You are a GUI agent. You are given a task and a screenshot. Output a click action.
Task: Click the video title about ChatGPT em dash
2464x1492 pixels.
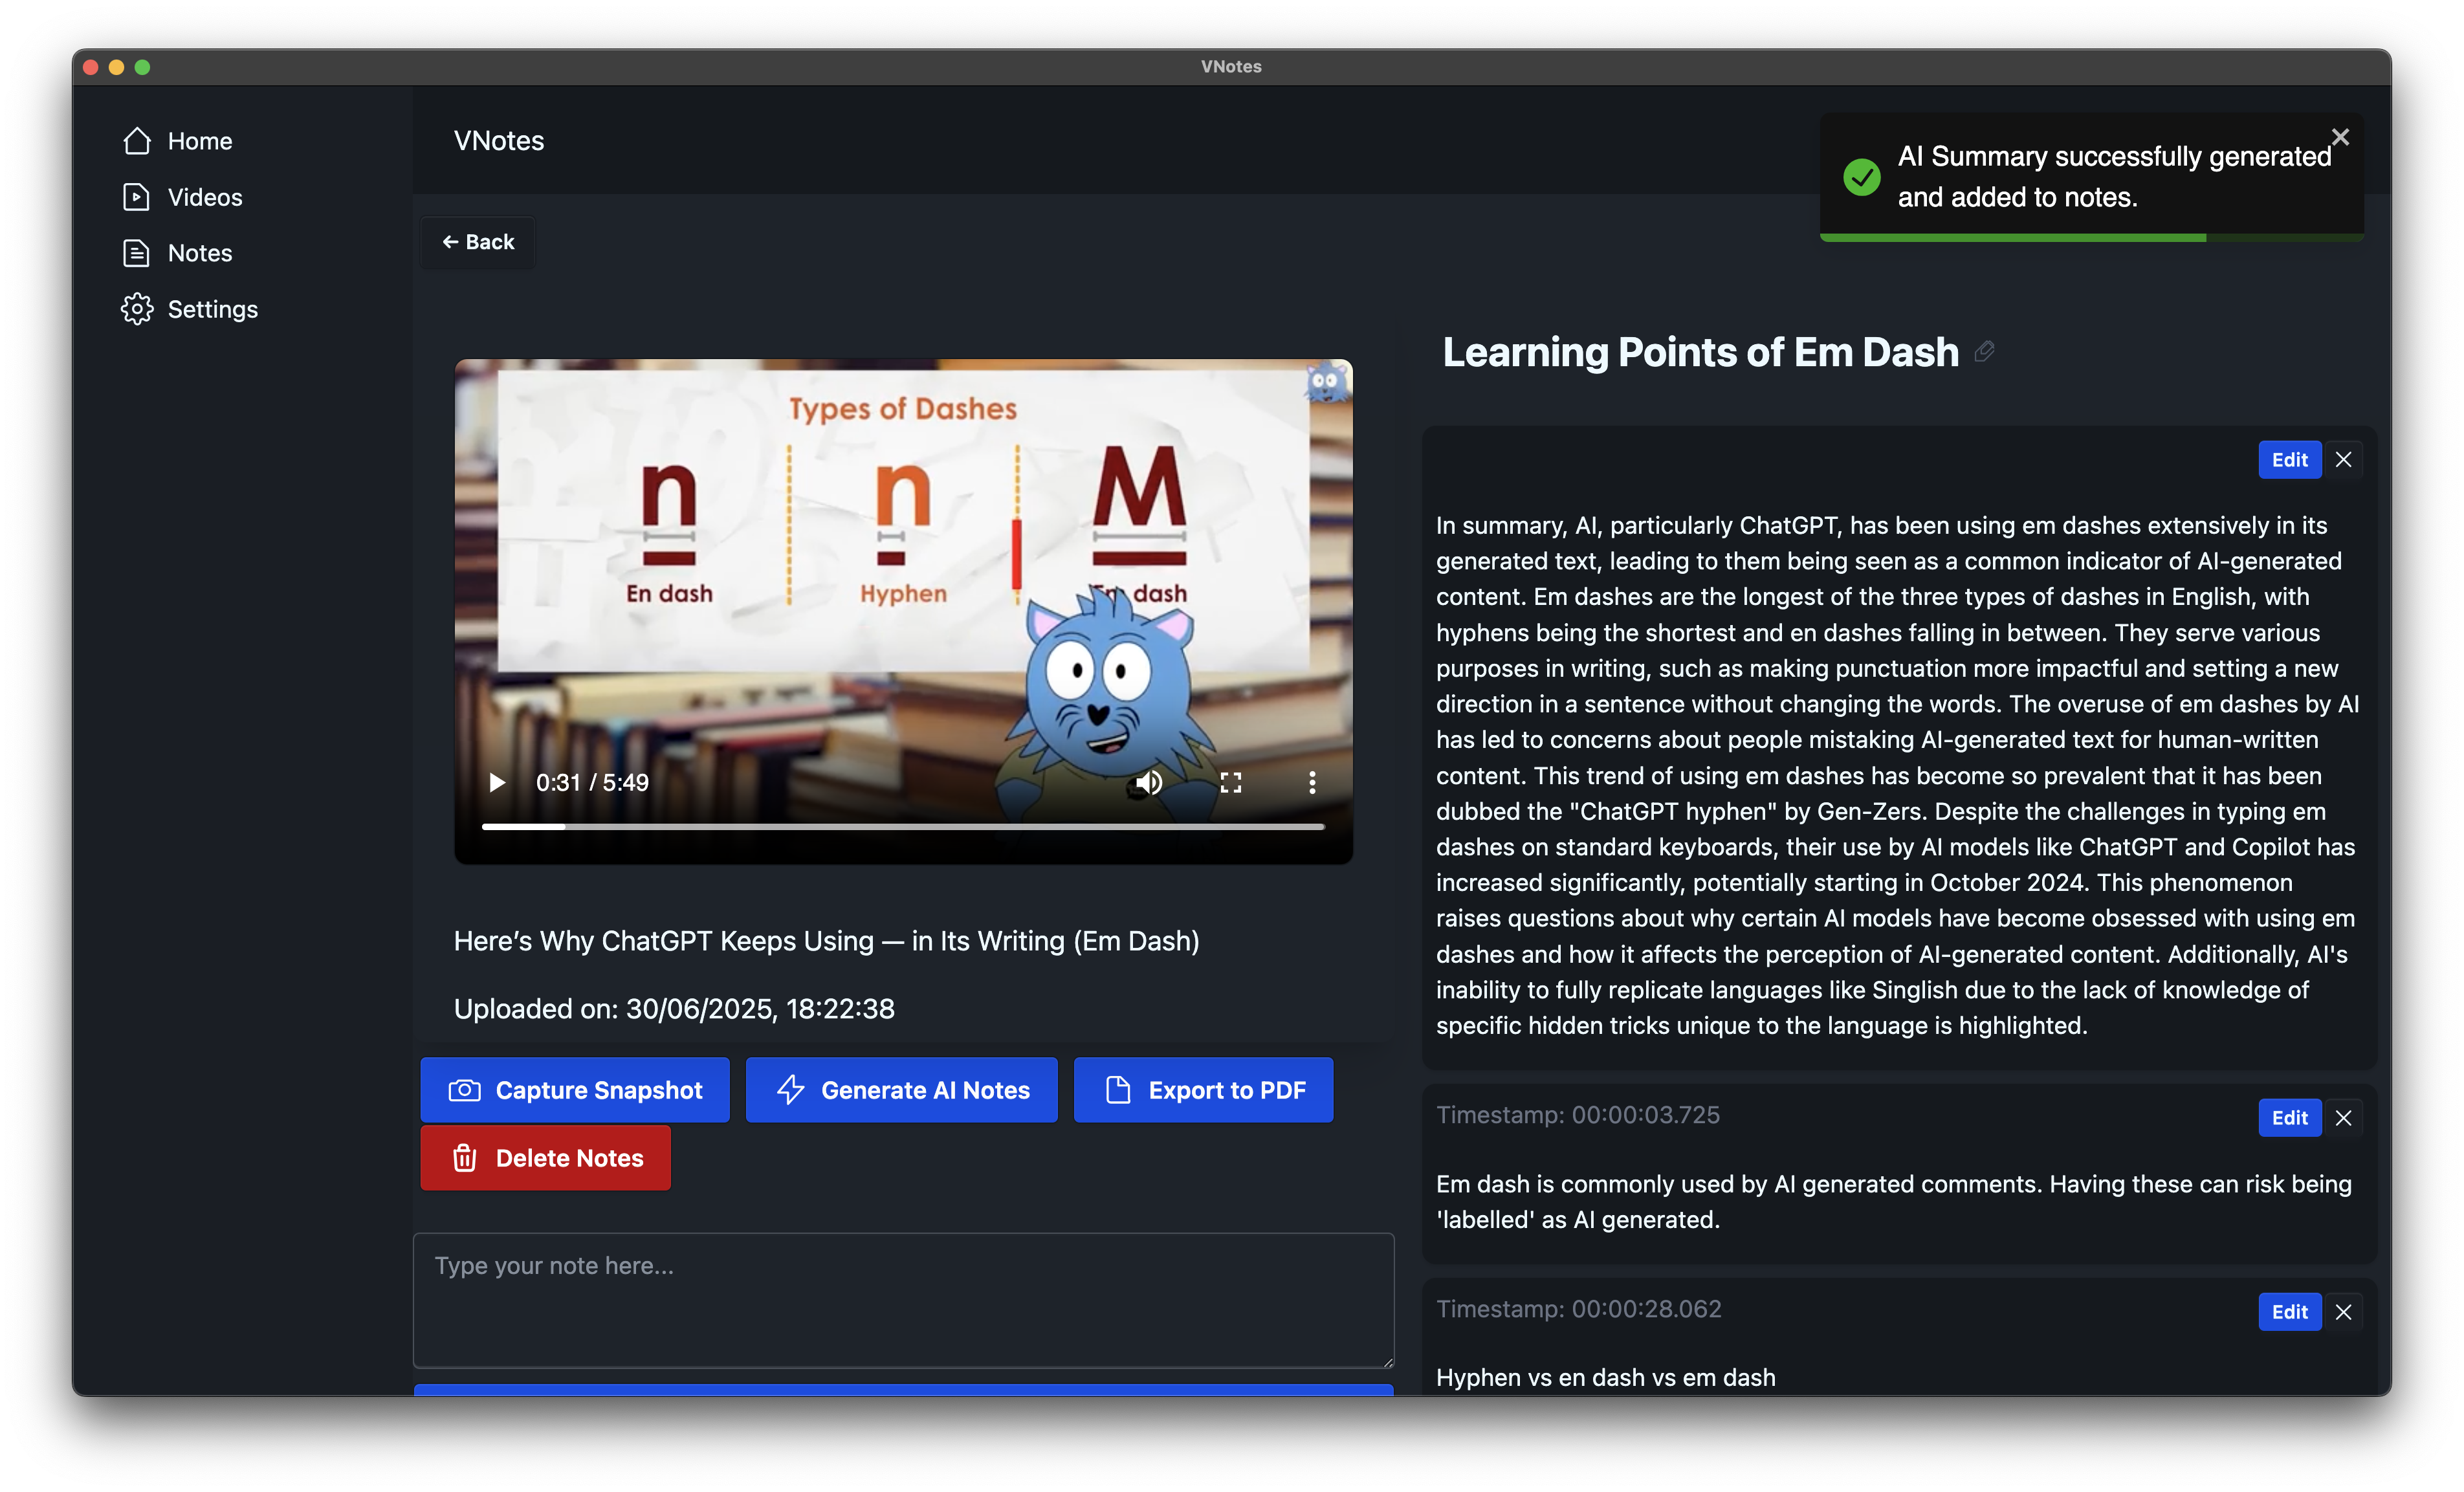(x=826, y=941)
